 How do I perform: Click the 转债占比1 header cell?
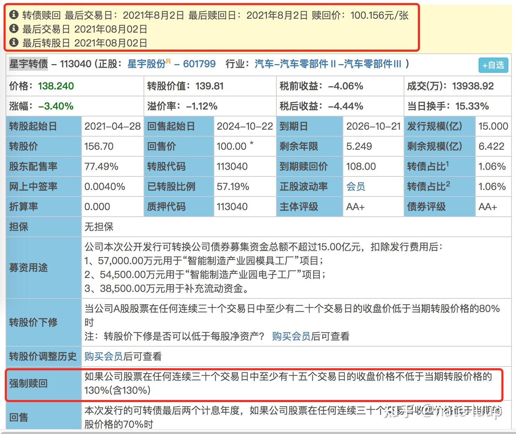pos(439,166)
